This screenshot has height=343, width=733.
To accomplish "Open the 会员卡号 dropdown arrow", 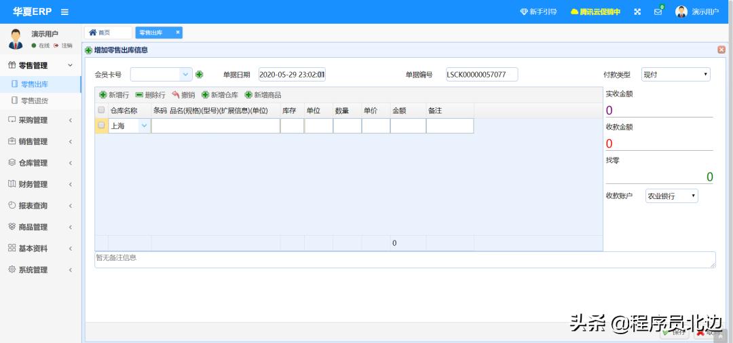I will point(185,74).
